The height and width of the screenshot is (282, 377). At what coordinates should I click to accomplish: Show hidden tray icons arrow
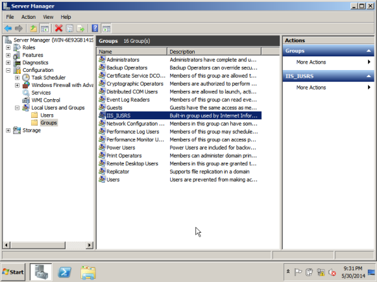(288, 272)
